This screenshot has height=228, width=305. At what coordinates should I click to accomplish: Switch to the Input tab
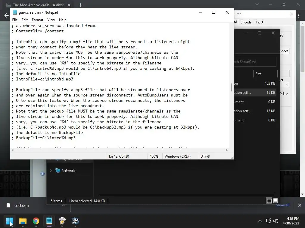pos(259,22)
